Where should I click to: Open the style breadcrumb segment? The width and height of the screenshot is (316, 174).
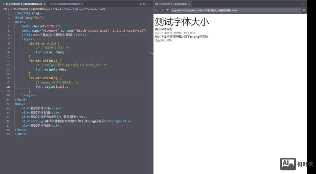pyautogui.click(x=81, y=9)
